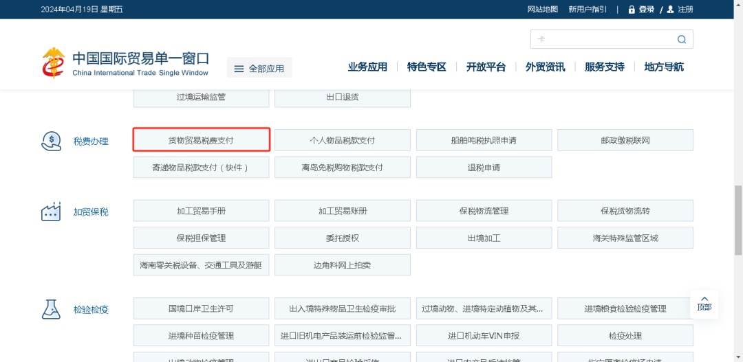Open 离岛免税购物税款支付
The image size is (743, 362).
(343, 167)
